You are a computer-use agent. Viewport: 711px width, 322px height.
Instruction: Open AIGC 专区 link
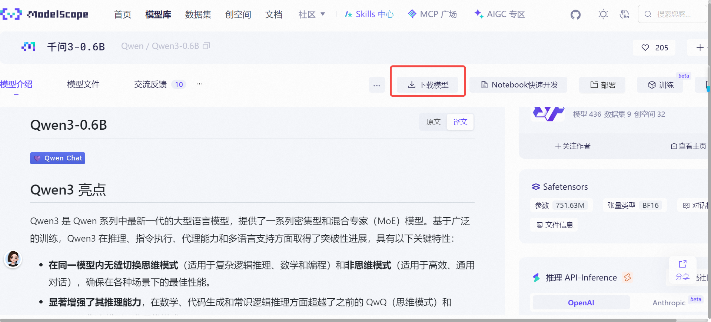click(500, 14)
